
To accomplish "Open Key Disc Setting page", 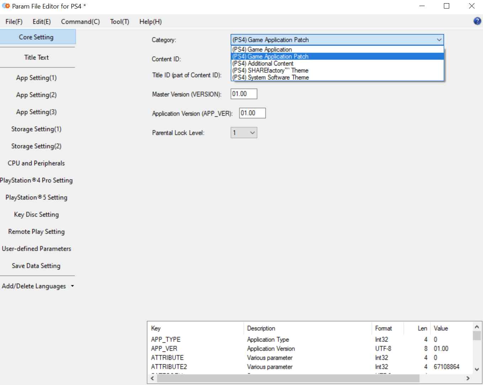I will [x=37, y=214].
